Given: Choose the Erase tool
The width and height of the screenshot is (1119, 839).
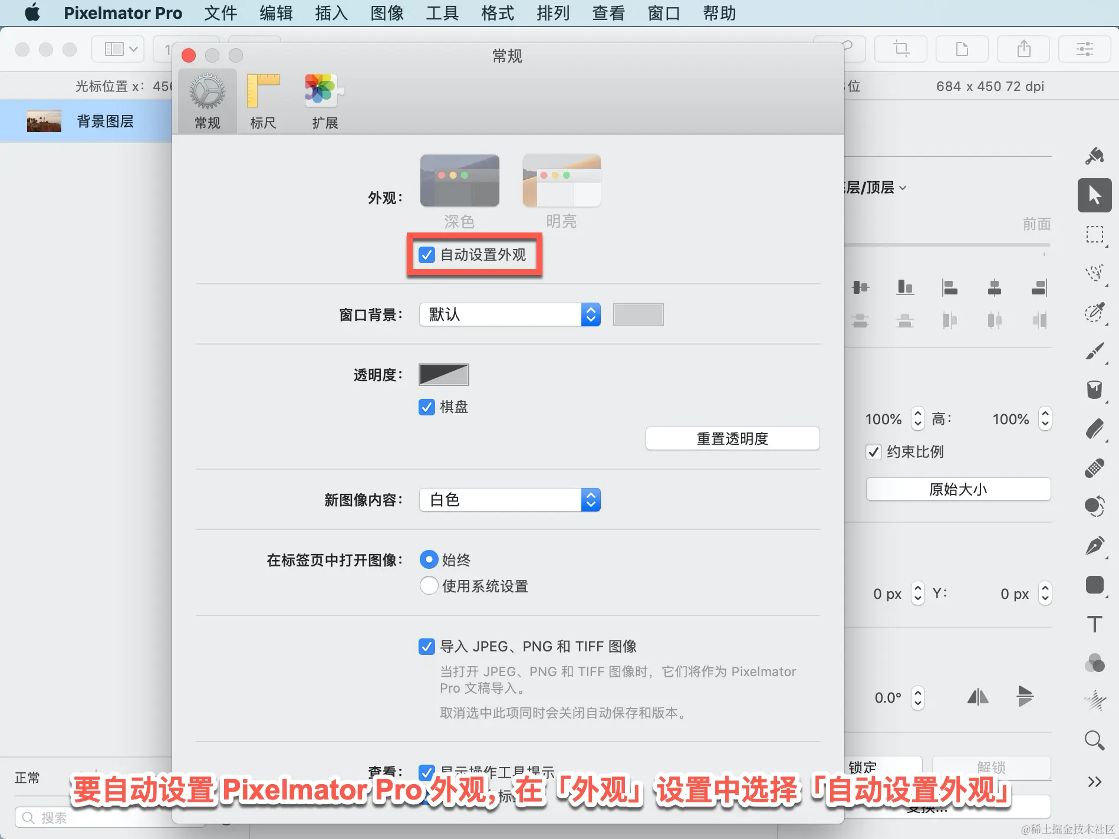Looking at the screenshot, I should pyautogui.click(x=1094, y=429).
